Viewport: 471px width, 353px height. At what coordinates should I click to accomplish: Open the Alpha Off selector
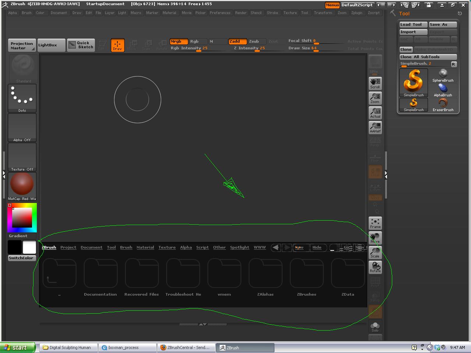[x=22, y=128]
